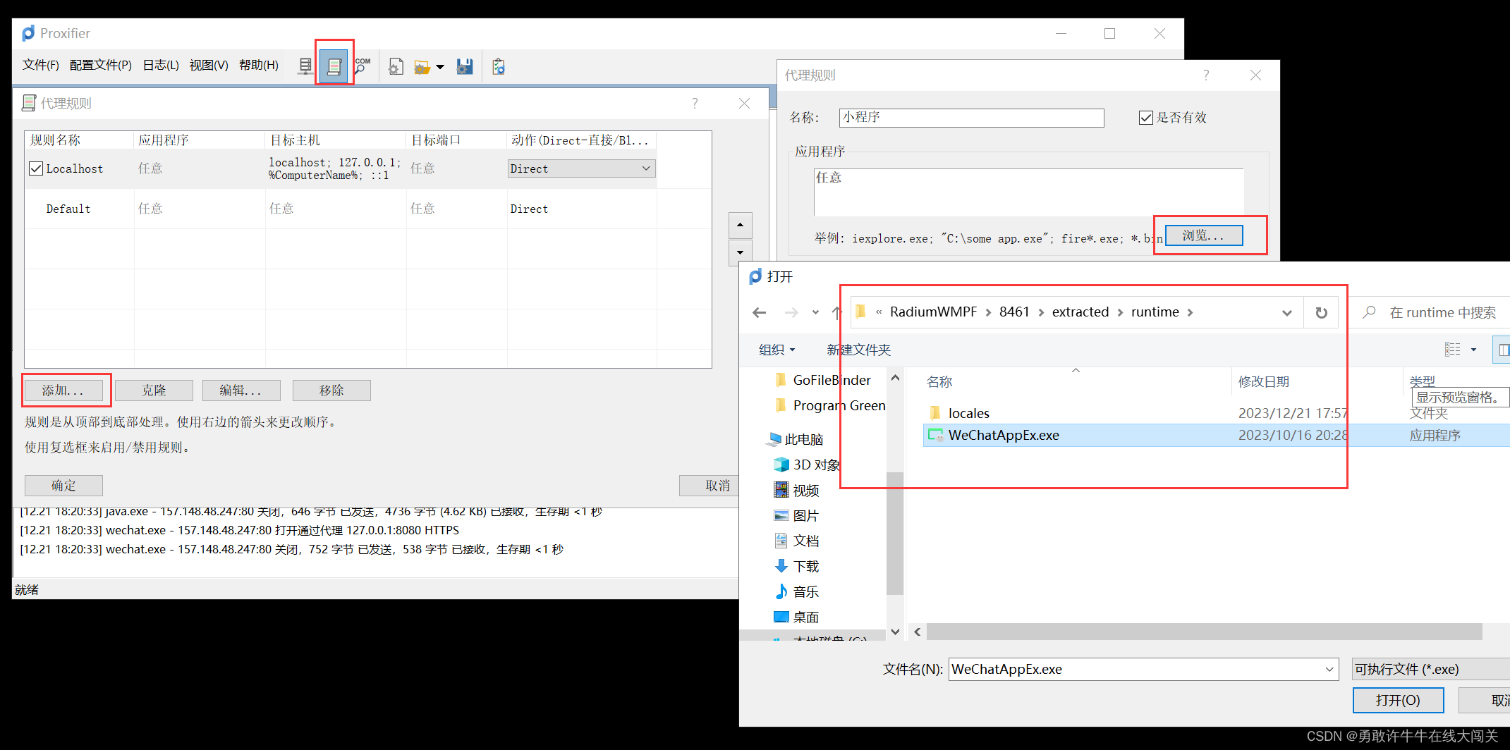This screenshot has height=750, width=1510.
Task: Open recent locations dropdown in Open dialog
Action: click(815, 312)
